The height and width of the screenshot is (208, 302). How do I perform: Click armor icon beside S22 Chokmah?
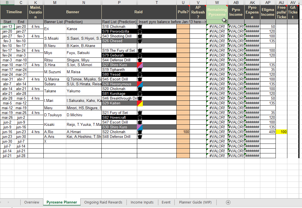tap(140, 132)
